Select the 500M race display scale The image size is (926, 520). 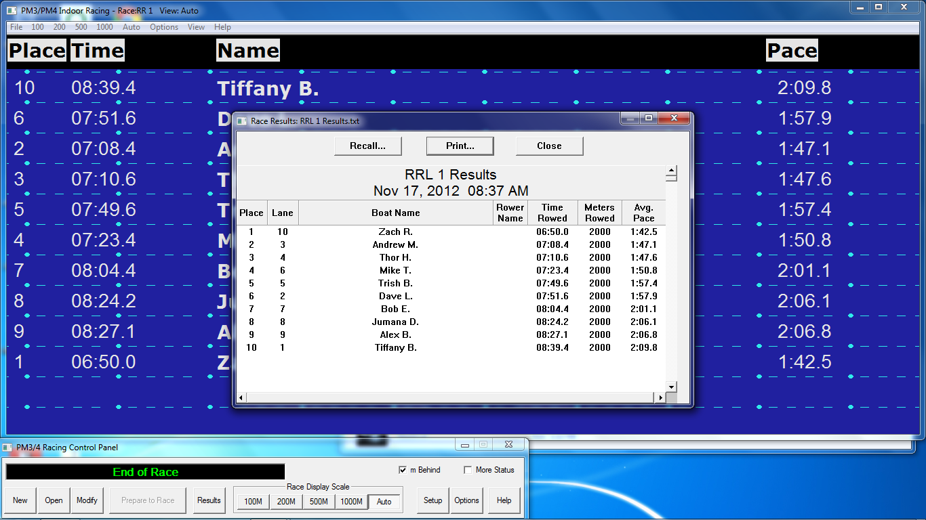(x=319, y=502)
